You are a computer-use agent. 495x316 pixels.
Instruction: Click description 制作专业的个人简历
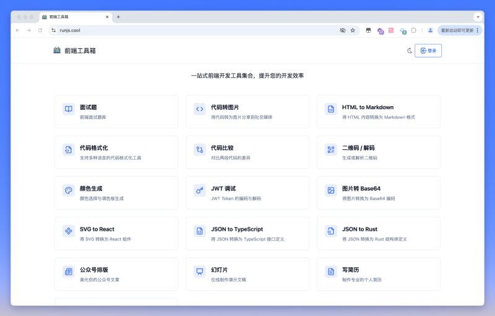(x=362, y=280)
